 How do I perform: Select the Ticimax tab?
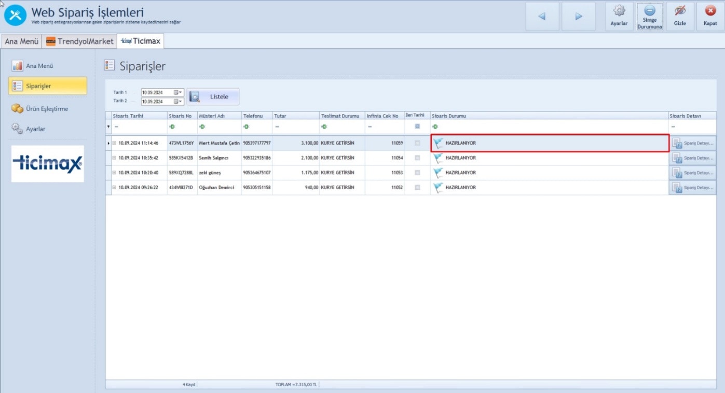(141, 41)
